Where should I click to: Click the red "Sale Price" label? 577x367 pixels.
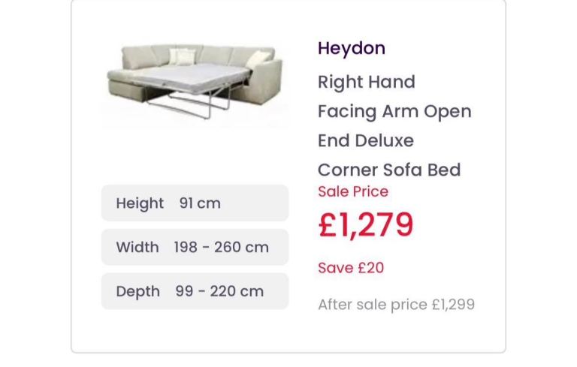(x=352, y=191)
